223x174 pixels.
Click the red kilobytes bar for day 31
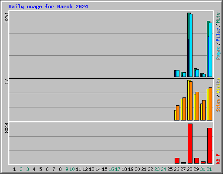tap(209, 146)
